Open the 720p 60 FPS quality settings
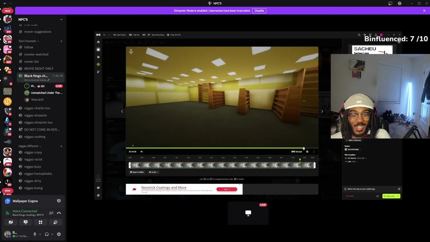 (x=174, y=35)
